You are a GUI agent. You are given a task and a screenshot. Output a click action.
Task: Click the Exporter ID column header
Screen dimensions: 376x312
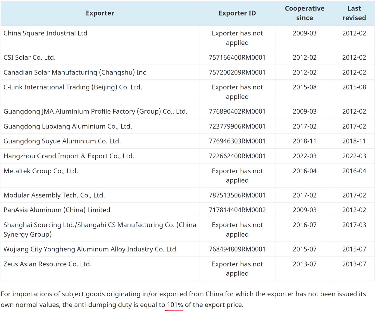237,13
